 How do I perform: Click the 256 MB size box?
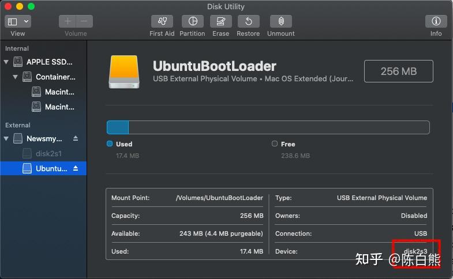(x=399, y=71)
